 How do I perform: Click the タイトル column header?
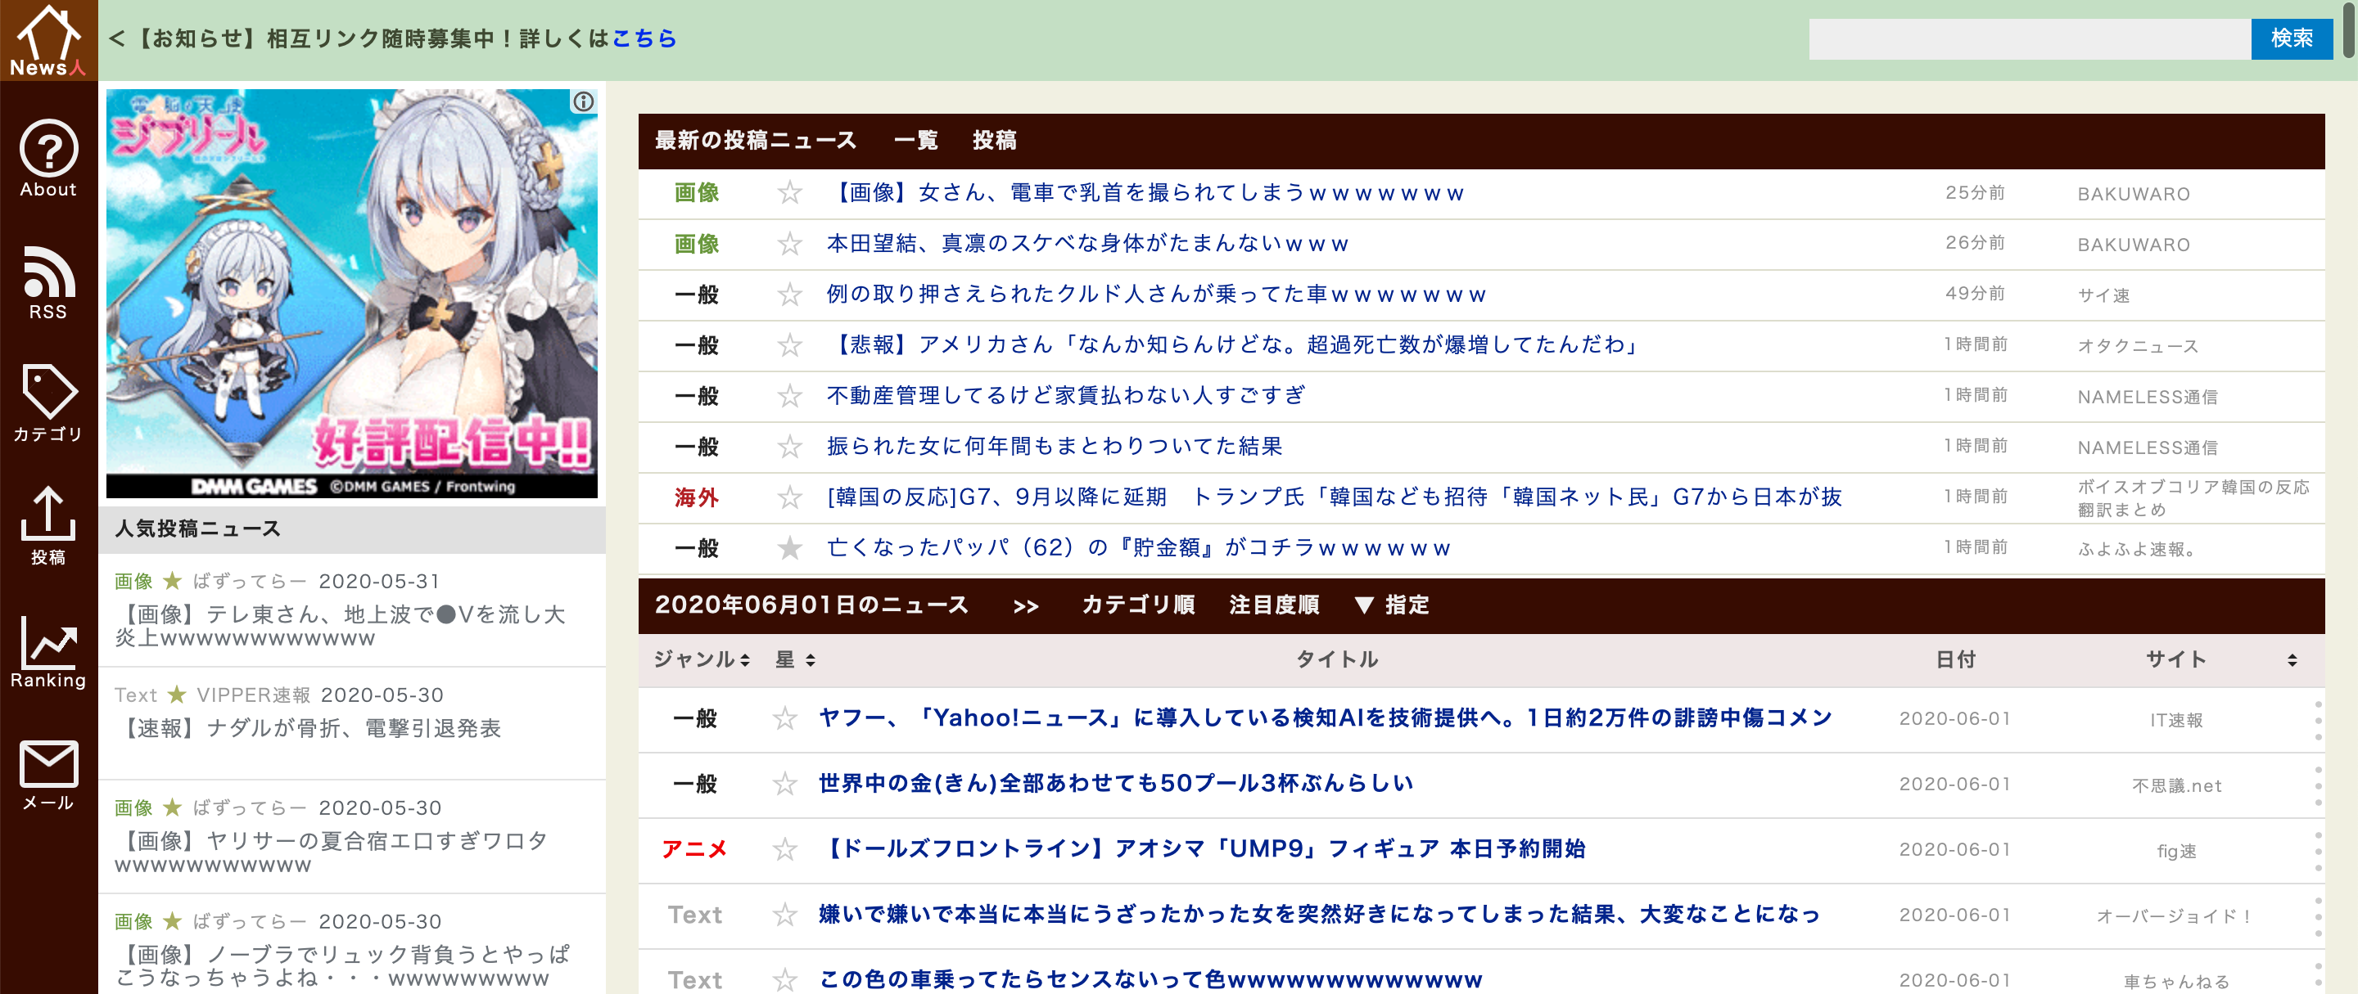point(1336,660)
